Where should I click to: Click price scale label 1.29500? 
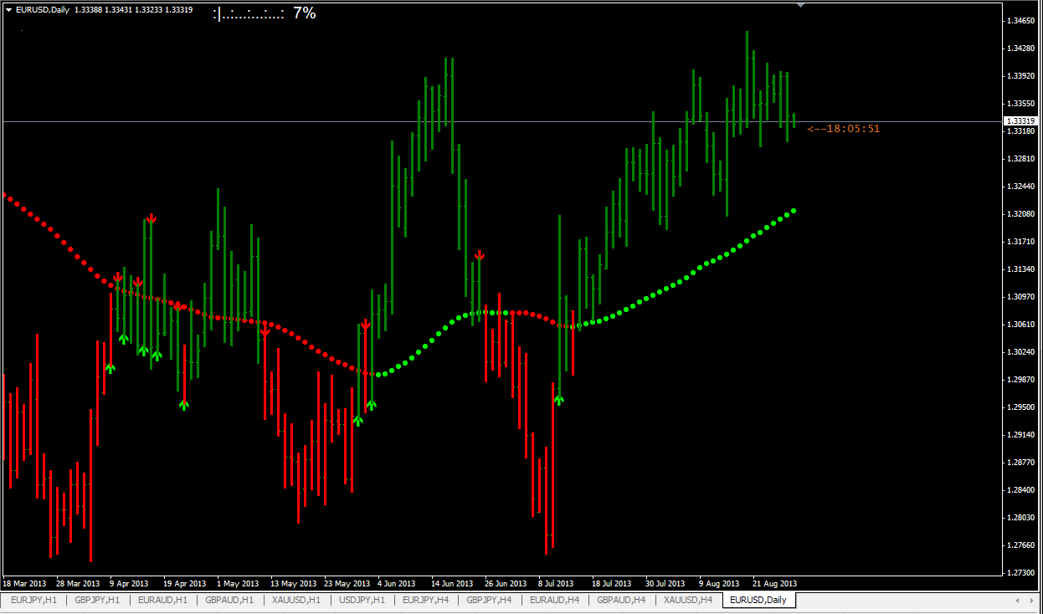click(x=1021, y=407)
